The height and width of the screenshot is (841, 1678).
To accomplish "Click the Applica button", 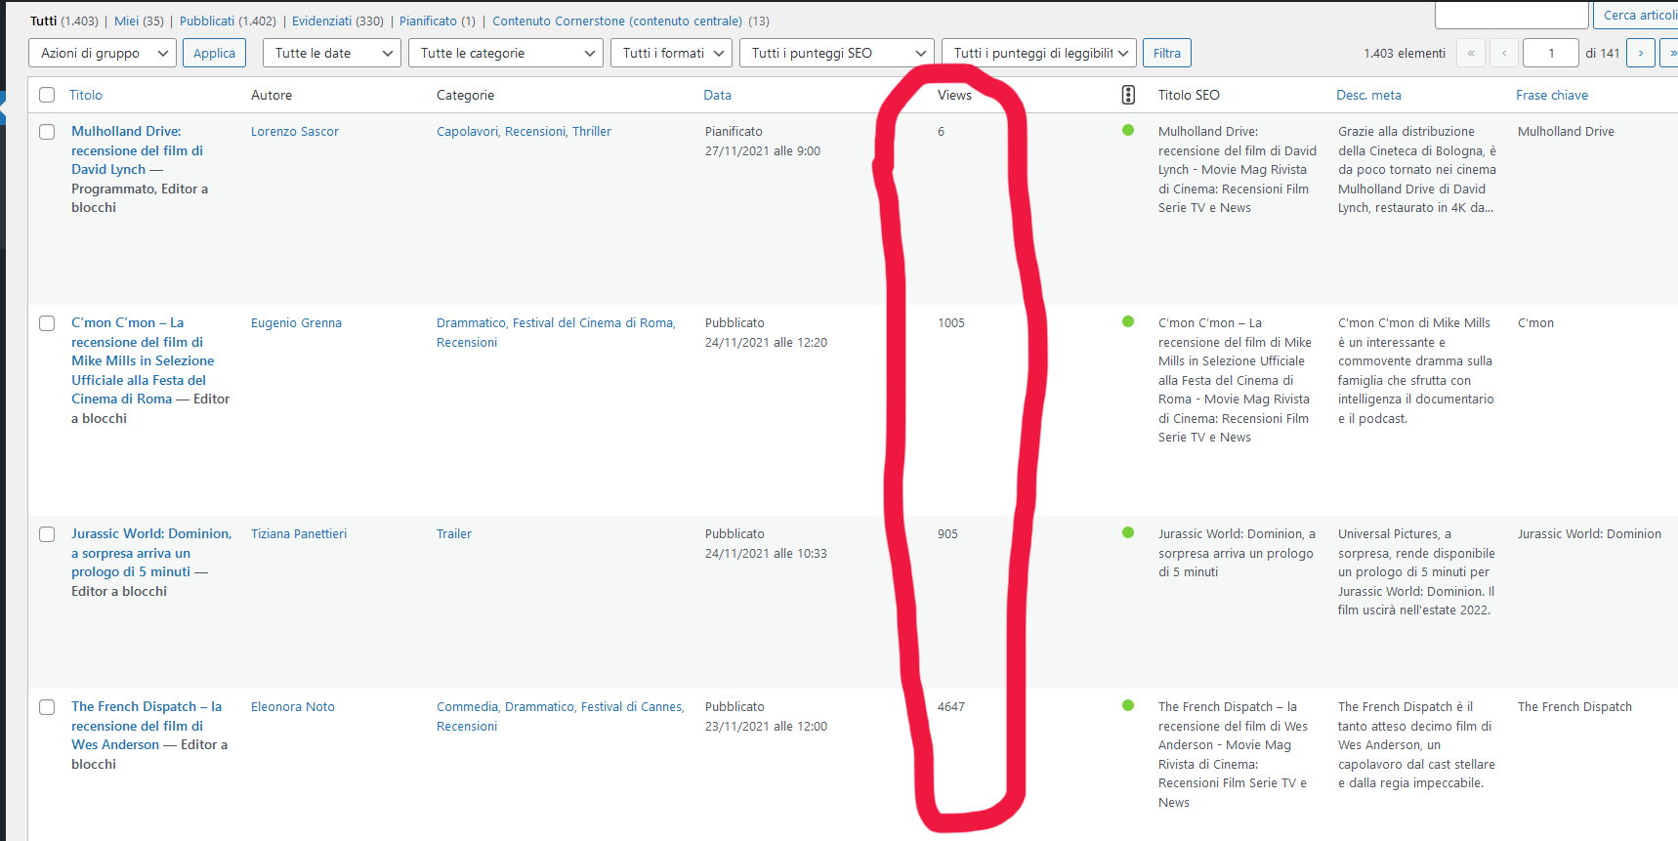I will pyautogui.click(x=214, y=53).
